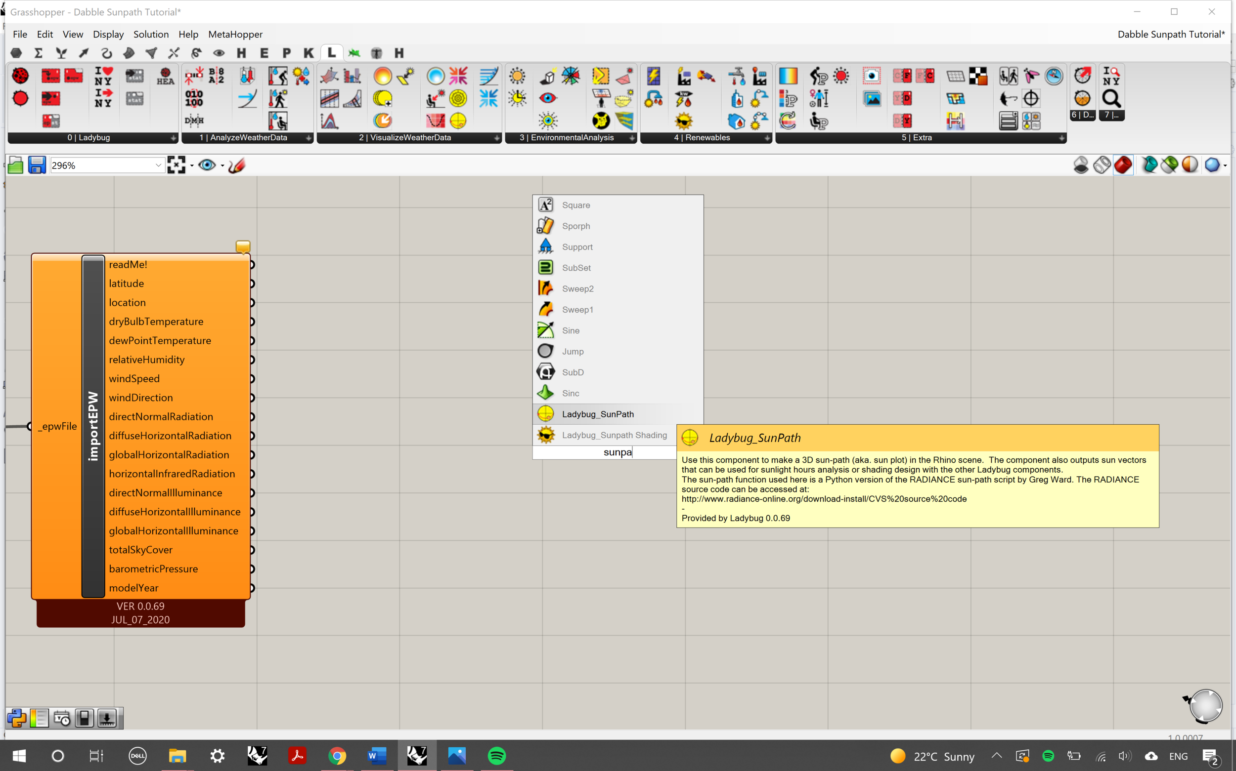Click the Ladybug sun path ribbon icon
The image size is (1236, 771).
458,121
